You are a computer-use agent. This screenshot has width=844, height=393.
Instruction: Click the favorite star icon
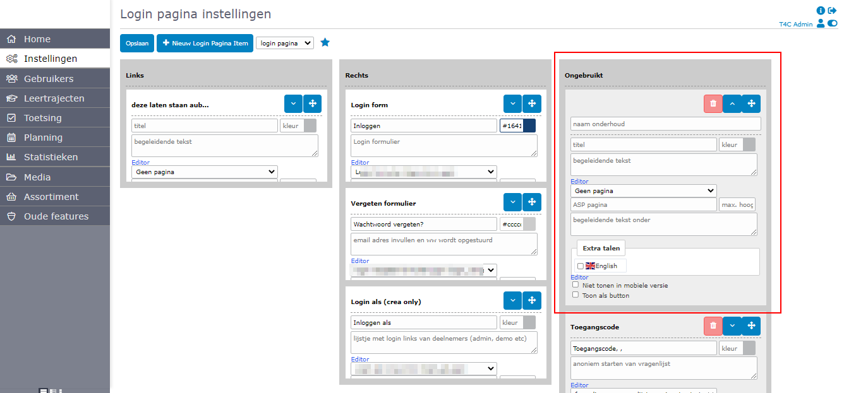pyautogui.click(x=325, y=43)
